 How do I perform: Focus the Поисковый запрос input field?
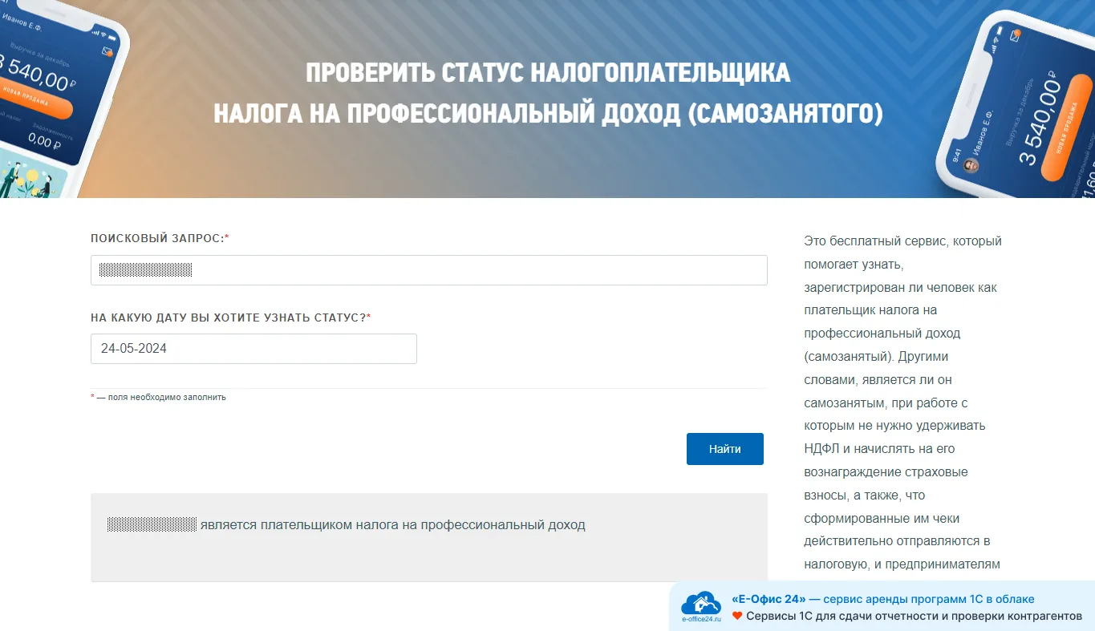pos(428,270)
